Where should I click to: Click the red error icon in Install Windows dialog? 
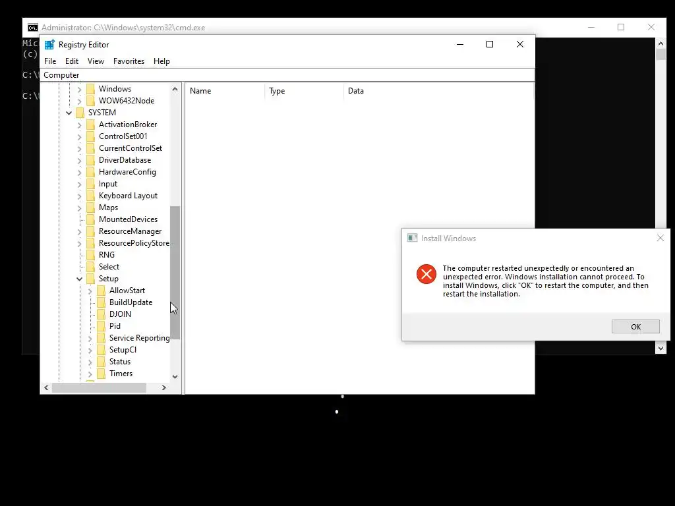426,274
